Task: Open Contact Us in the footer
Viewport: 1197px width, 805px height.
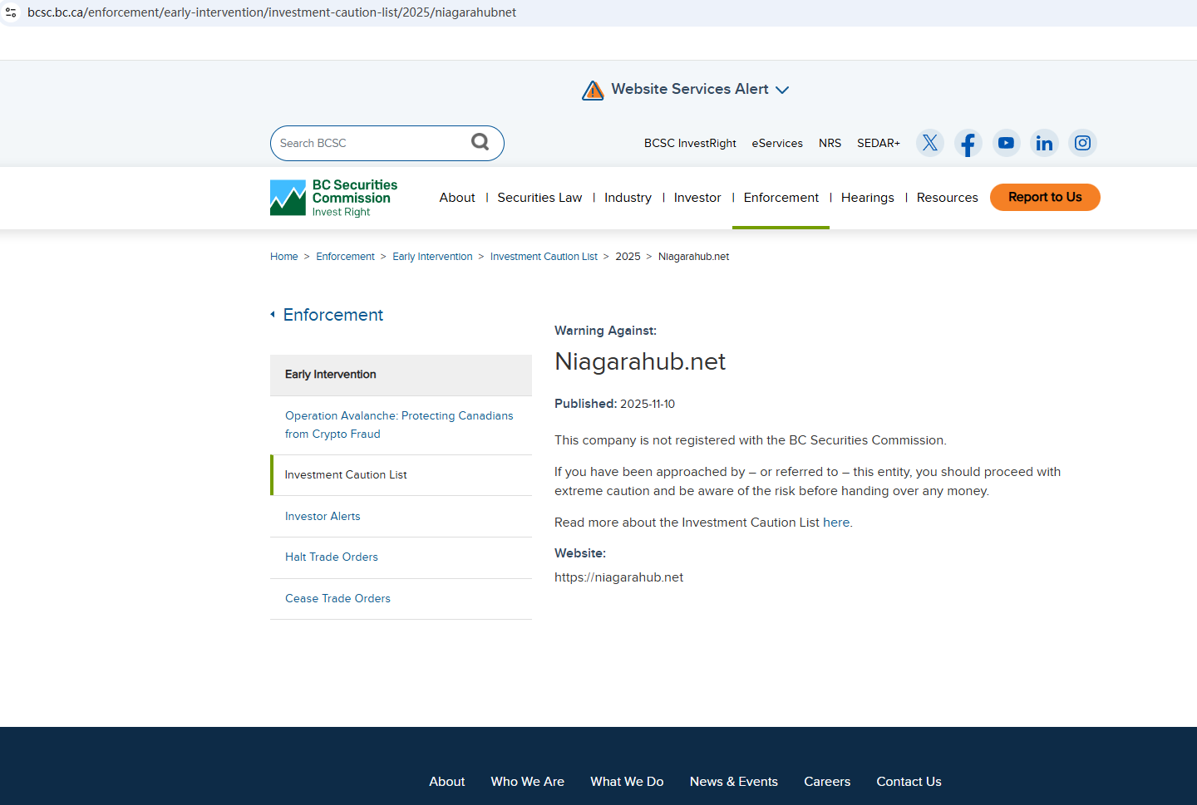Action: click(909, 782)
